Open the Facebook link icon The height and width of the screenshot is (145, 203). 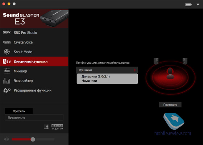point(46,127)
